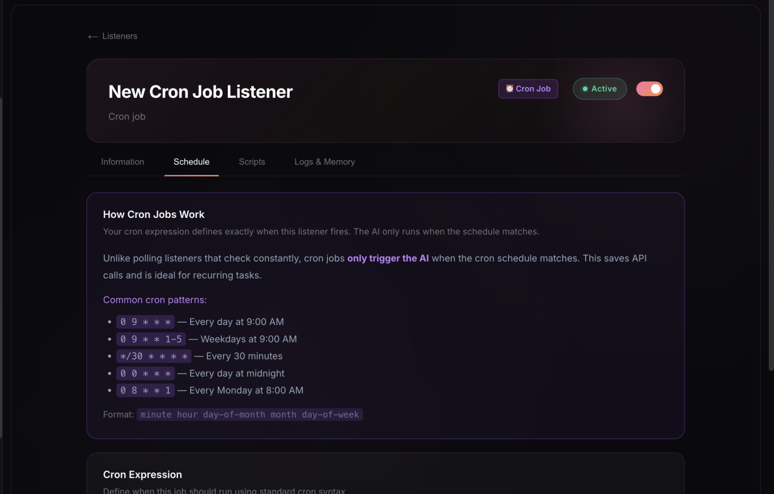Click the weekdays '0 9 * * 1-5' pattern chip
This screenshot has width=774, height=494.
151,339
